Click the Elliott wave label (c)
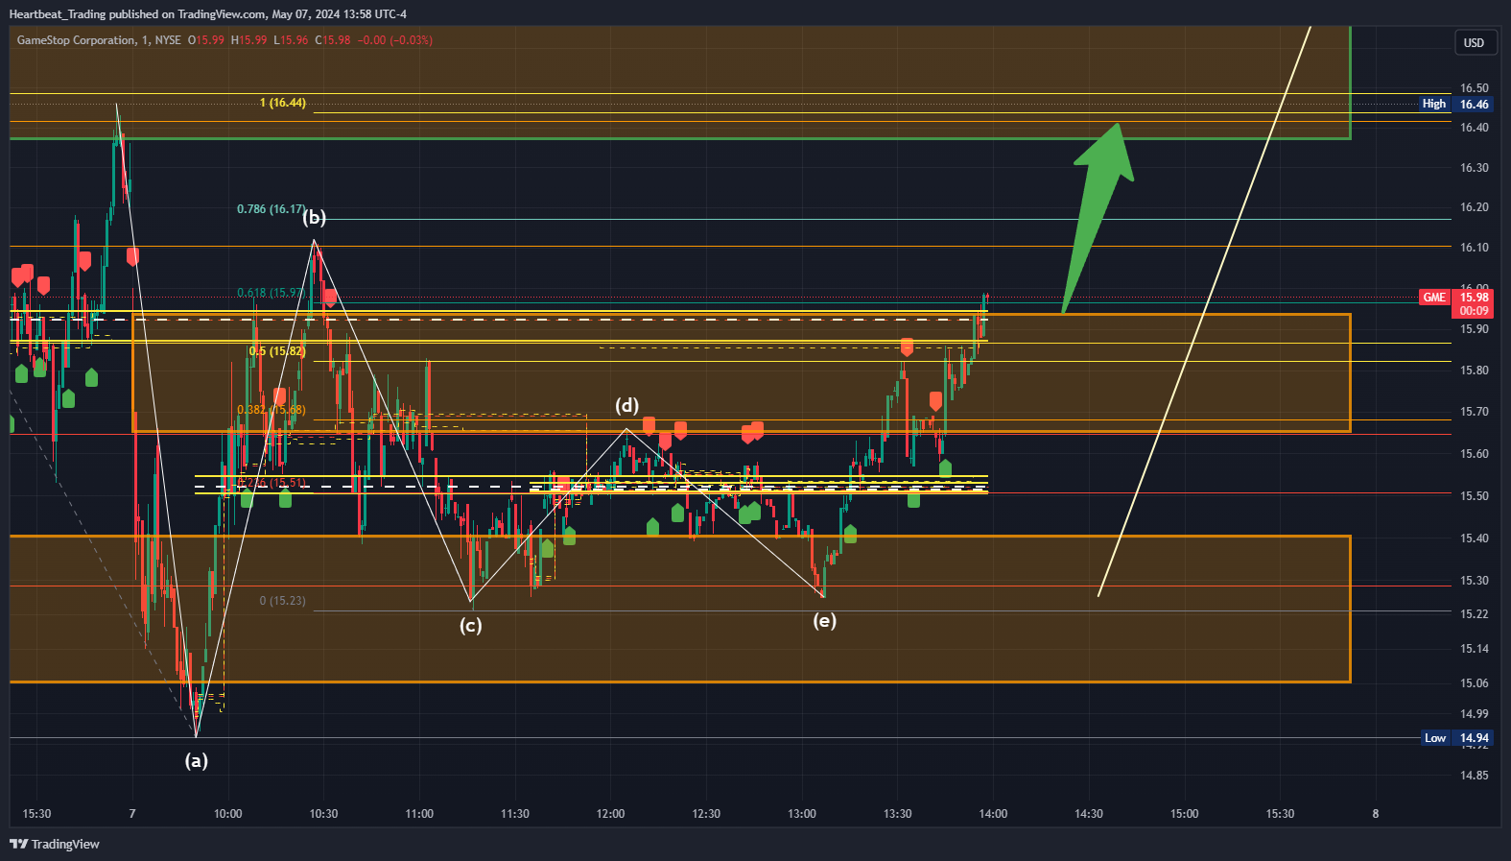The width and height of the screenshot is (1511, 861). 470,626
